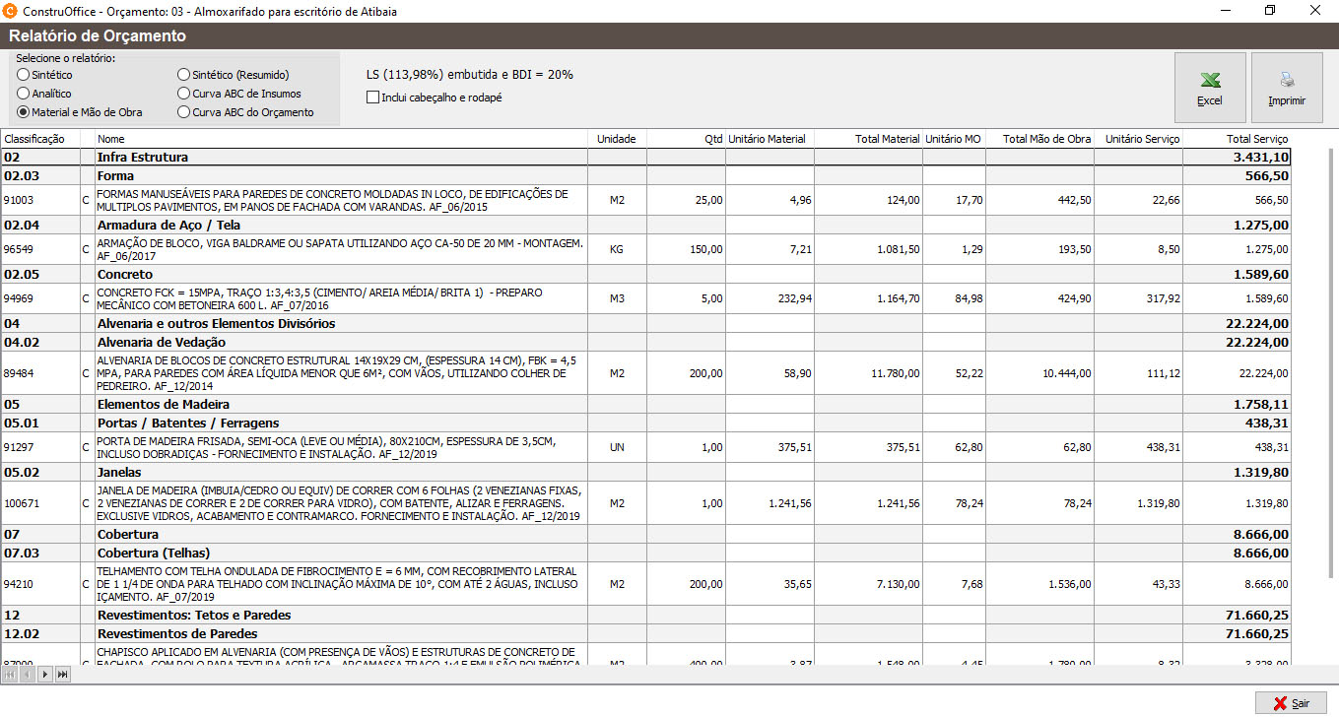Select the Cobertura (Telhas) row
The width and height of the screenshot is (1339, 717).
tap(645, 553)
